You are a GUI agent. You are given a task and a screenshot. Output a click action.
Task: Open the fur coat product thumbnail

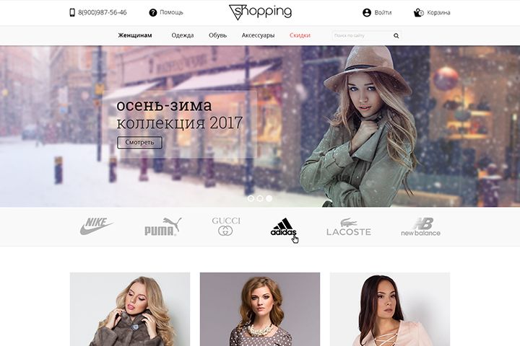(x=130, y=309)
